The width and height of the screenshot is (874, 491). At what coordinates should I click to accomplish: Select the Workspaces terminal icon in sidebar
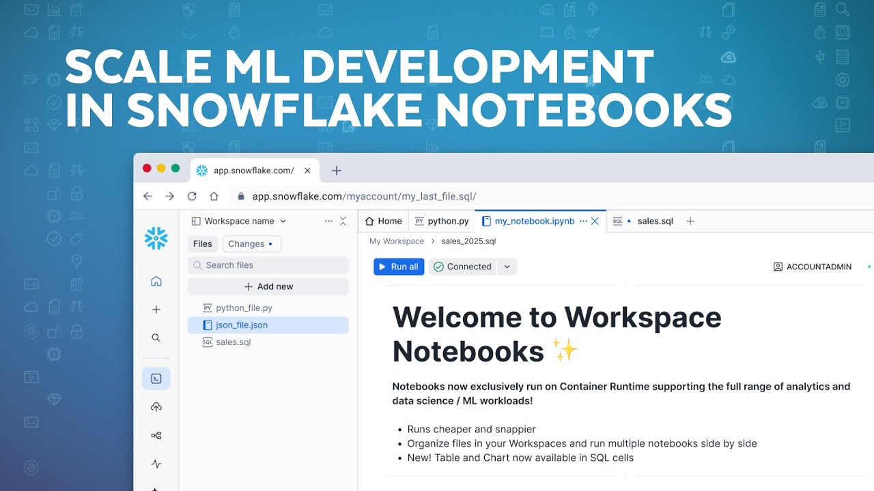(156, 378)
